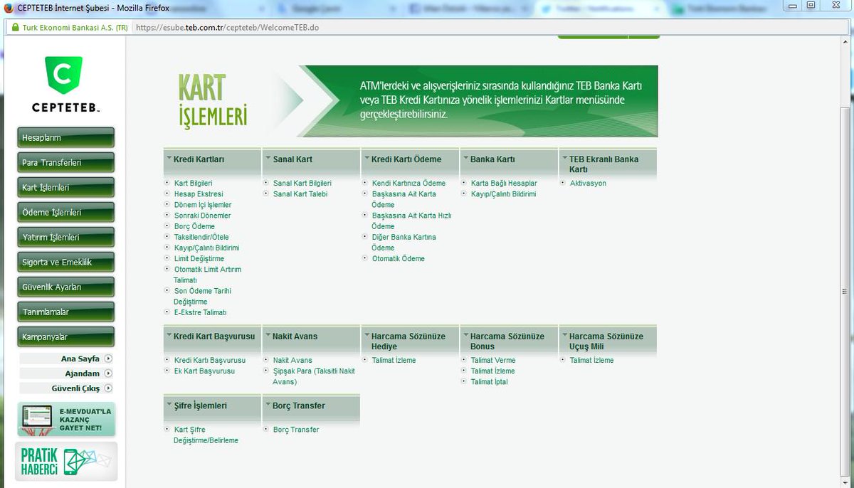
Task: Open the Sanal Kart Talebi link
Action: coord(300,193)
